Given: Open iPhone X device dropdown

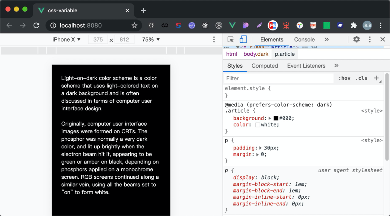Looking at the screenshot, I should [x=66, y=39].
